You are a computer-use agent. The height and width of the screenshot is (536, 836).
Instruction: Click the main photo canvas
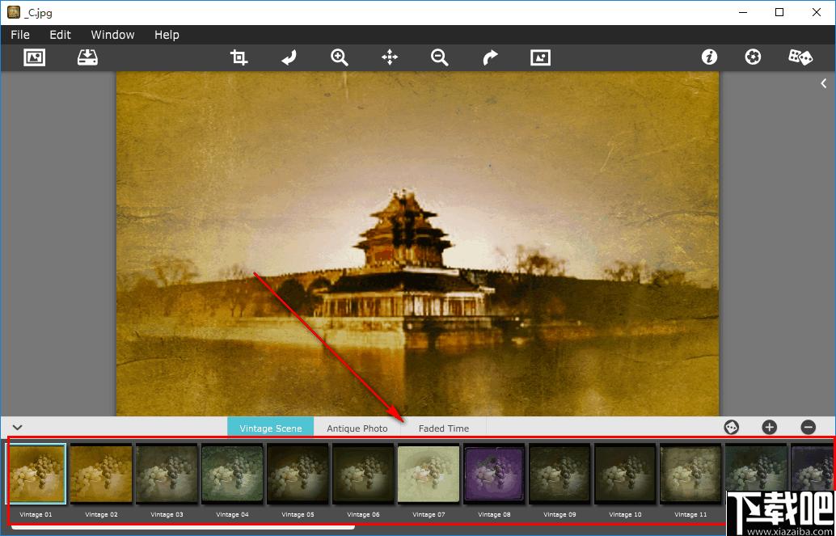pyautogui.click(x=417, y=243)
